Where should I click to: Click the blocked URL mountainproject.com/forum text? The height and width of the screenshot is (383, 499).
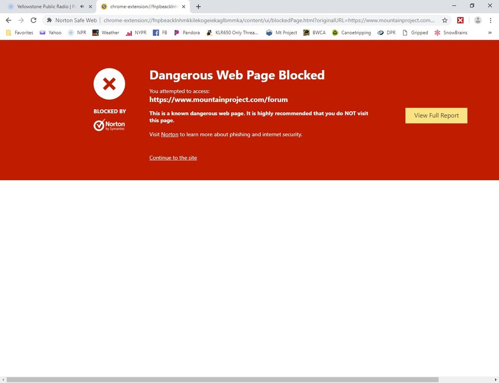tap(219, 100)
